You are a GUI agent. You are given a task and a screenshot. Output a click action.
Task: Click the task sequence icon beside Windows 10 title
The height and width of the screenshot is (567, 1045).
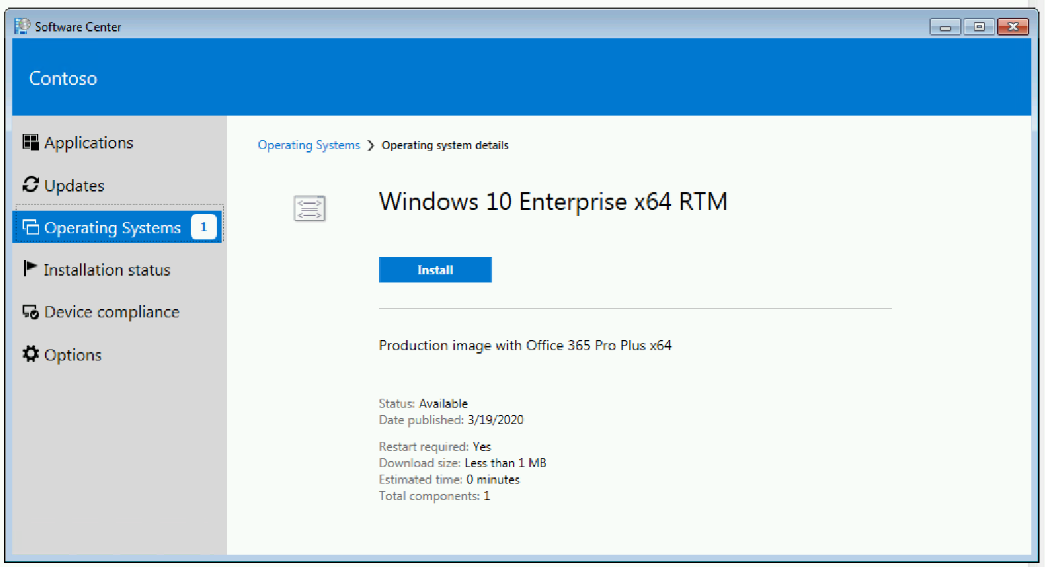click(x=310, y=208)
